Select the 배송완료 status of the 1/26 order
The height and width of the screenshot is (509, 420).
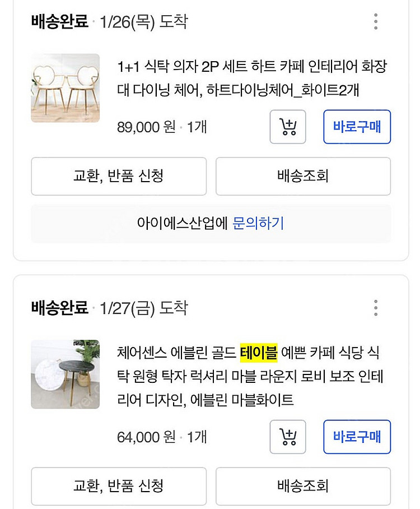pyautogui.click(x=60, y=22)
